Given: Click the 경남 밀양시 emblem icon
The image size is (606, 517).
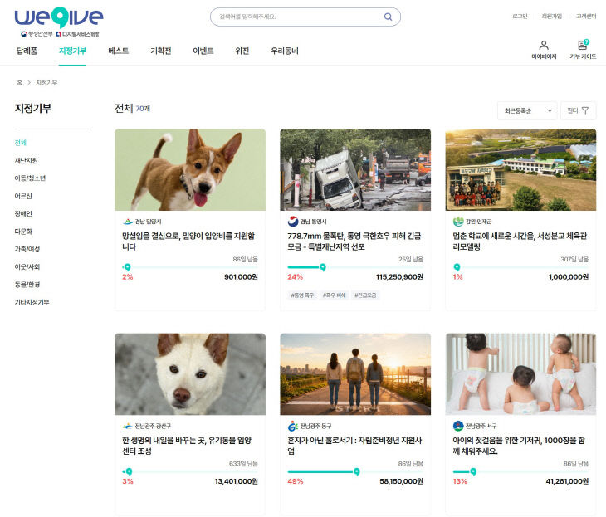Looking at the screenshot, I should 128,222.
